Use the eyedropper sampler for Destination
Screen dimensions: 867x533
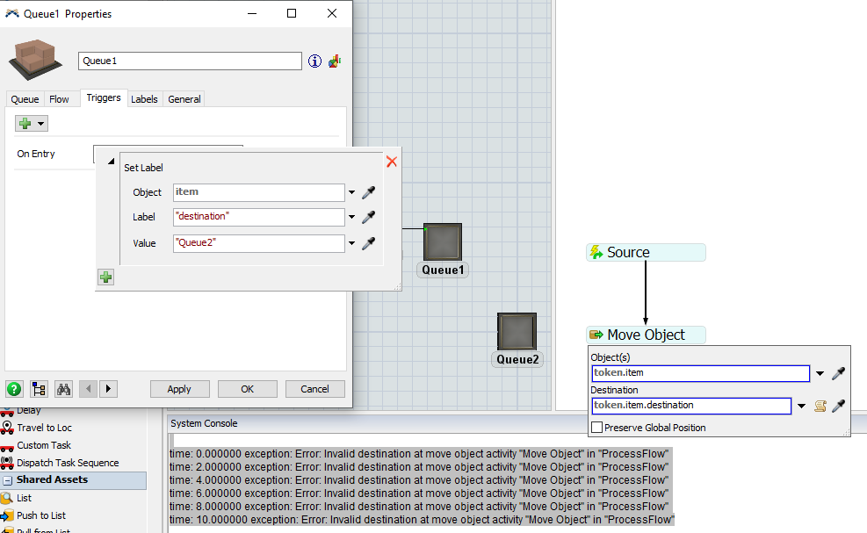click(838, 407)
